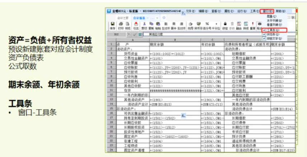Select the =<2241> formula cell
The image size is (307, 157).
point(283,95)
